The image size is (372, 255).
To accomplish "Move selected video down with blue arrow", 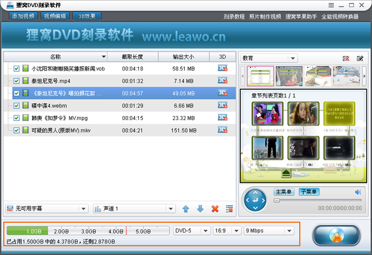I will [x=200, y=208].
